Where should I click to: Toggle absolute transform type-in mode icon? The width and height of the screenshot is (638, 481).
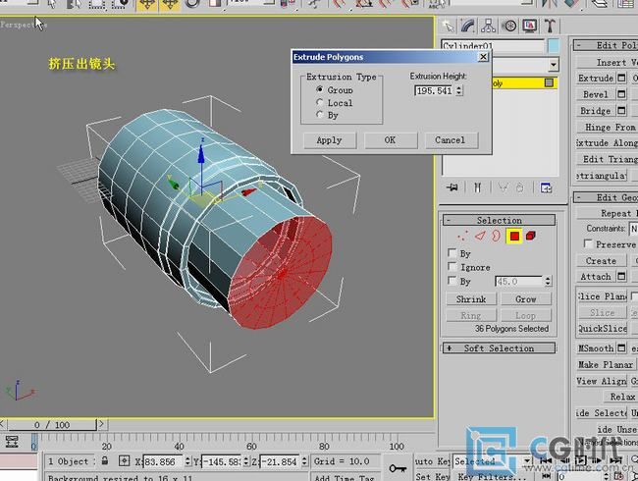124,461
